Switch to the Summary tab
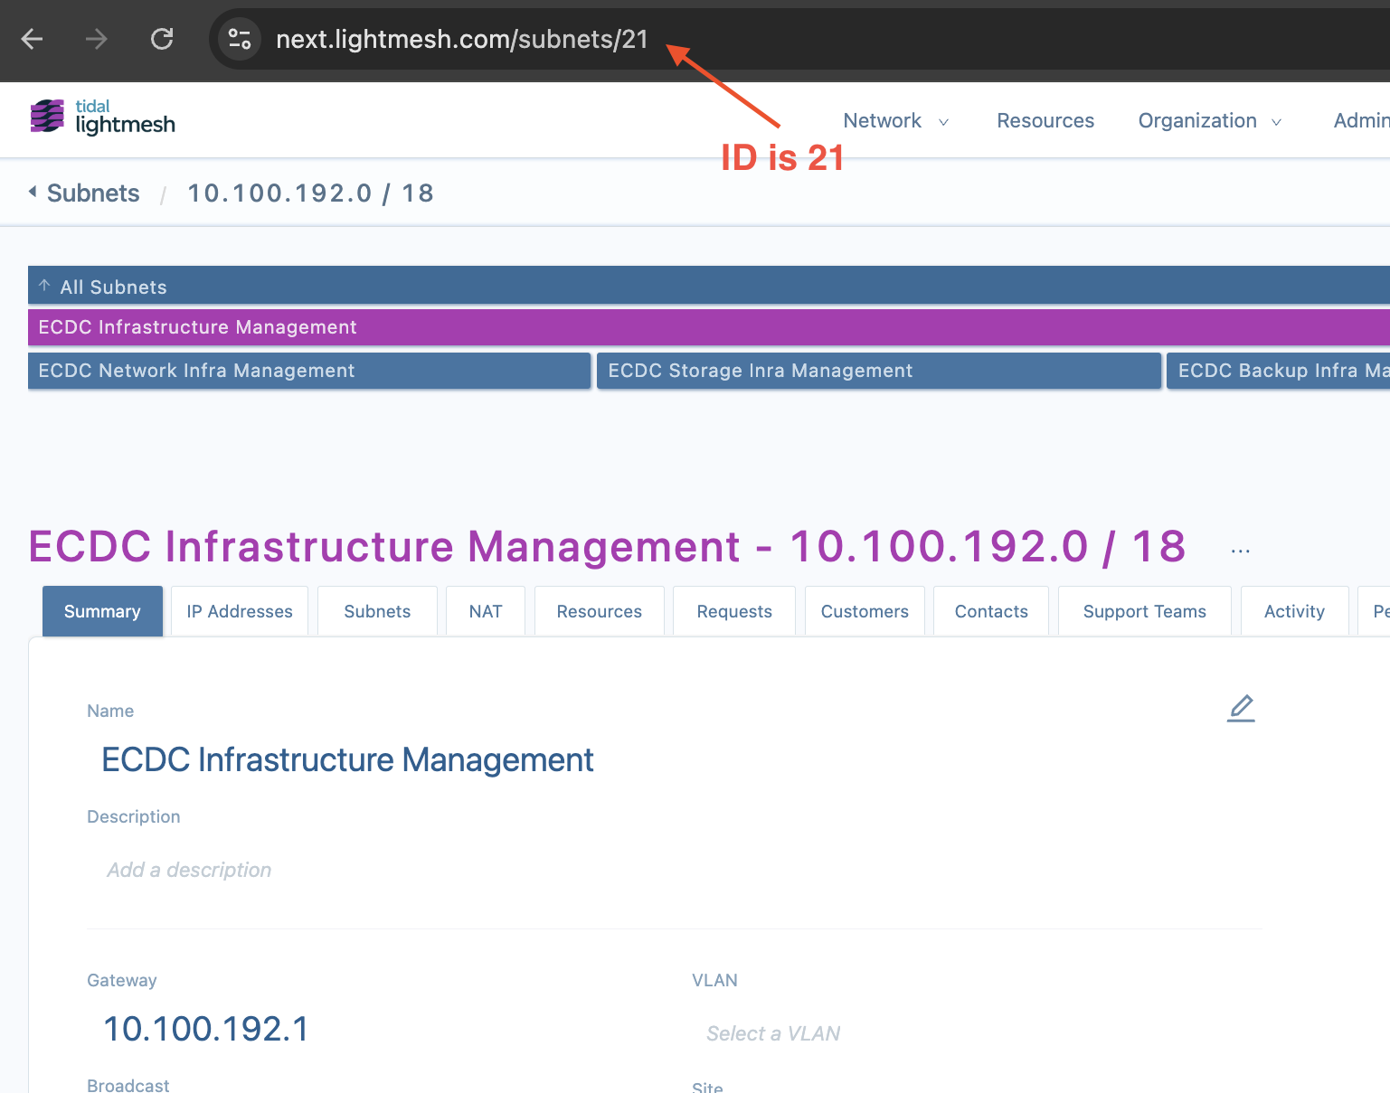The width and height of the screenshot is (1390, 1093). (102, 611)
